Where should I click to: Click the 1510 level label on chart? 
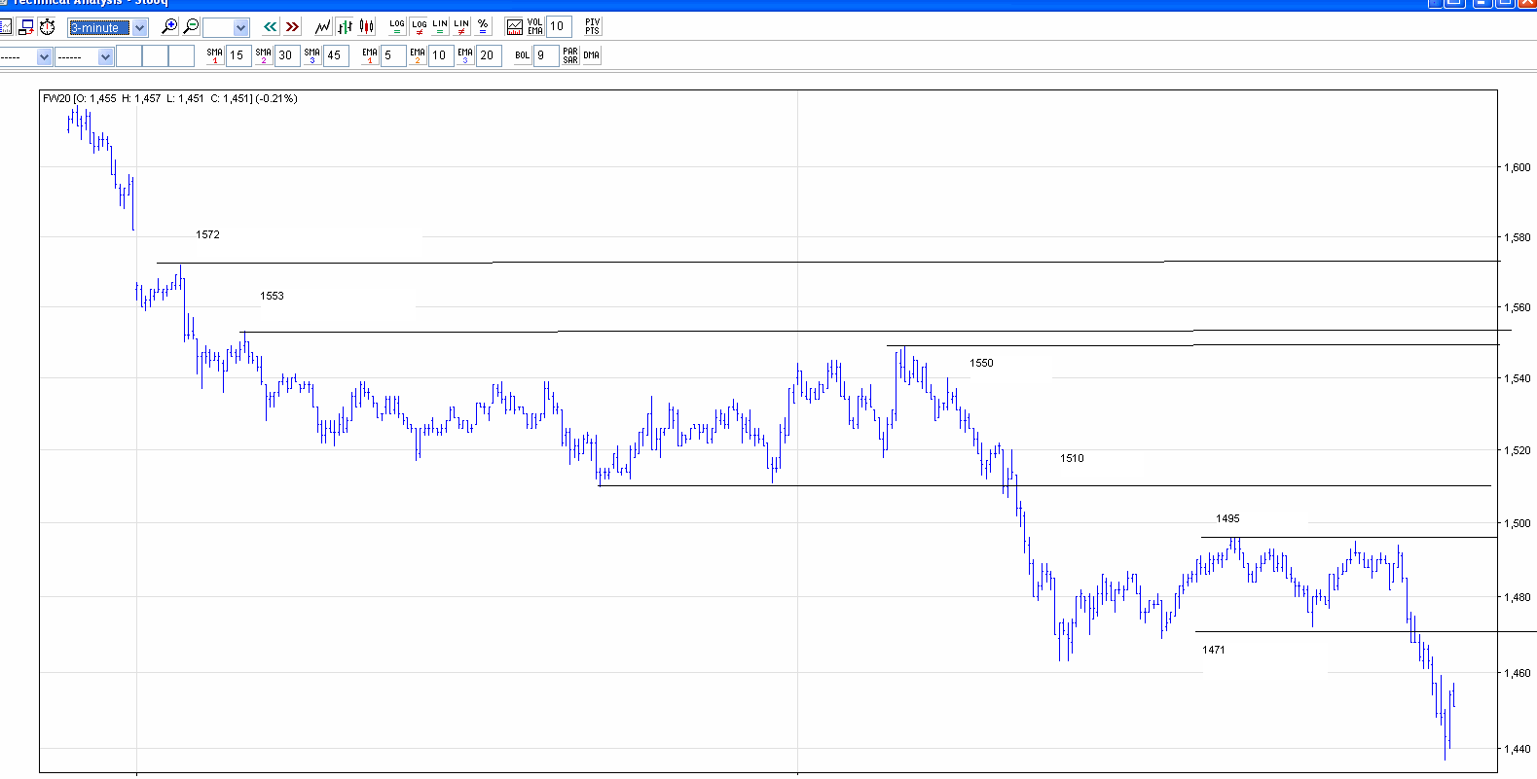click(1072, 458)
